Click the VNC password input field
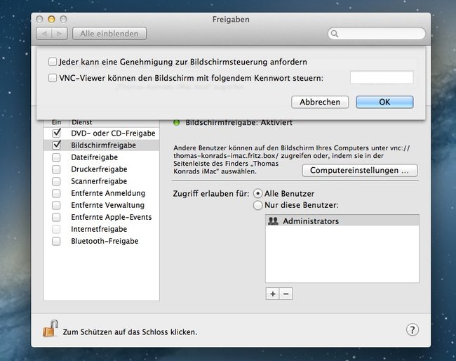Viewport: 456px width, 361px height. click(x=382, y=77)
